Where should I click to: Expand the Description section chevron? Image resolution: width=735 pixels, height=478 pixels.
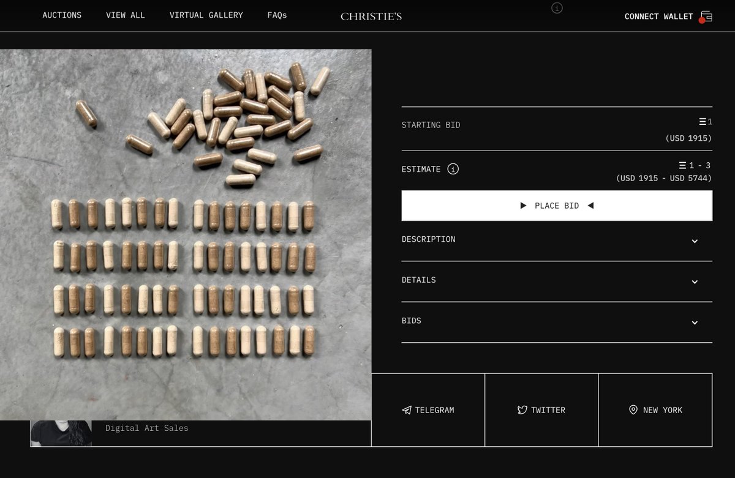click(x=695, y=241)
